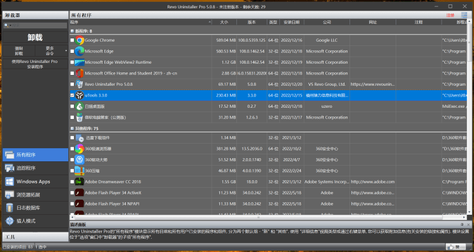Click the Adobe Dreamweaver CC 2018 icon
474x252 pixels.
coord(80,182)
